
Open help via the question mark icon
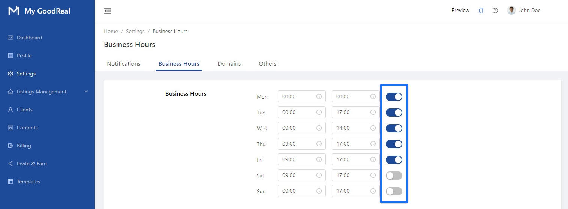click(x=495, y=11)
